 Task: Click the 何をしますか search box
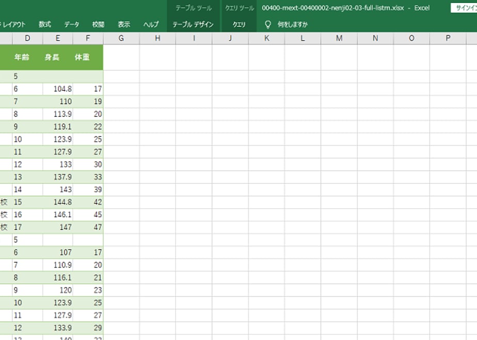tap(292, 25)
